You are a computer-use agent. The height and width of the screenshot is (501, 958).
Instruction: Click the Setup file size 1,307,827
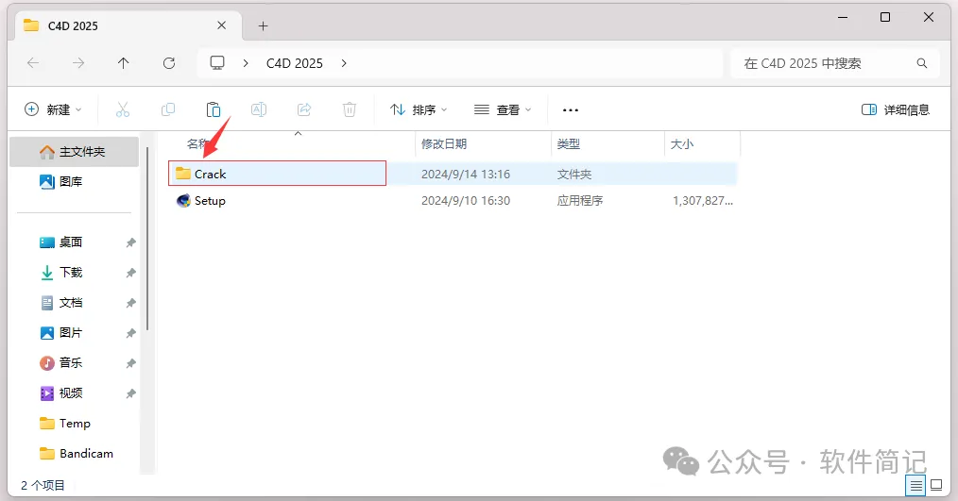[x=703, y=201]
